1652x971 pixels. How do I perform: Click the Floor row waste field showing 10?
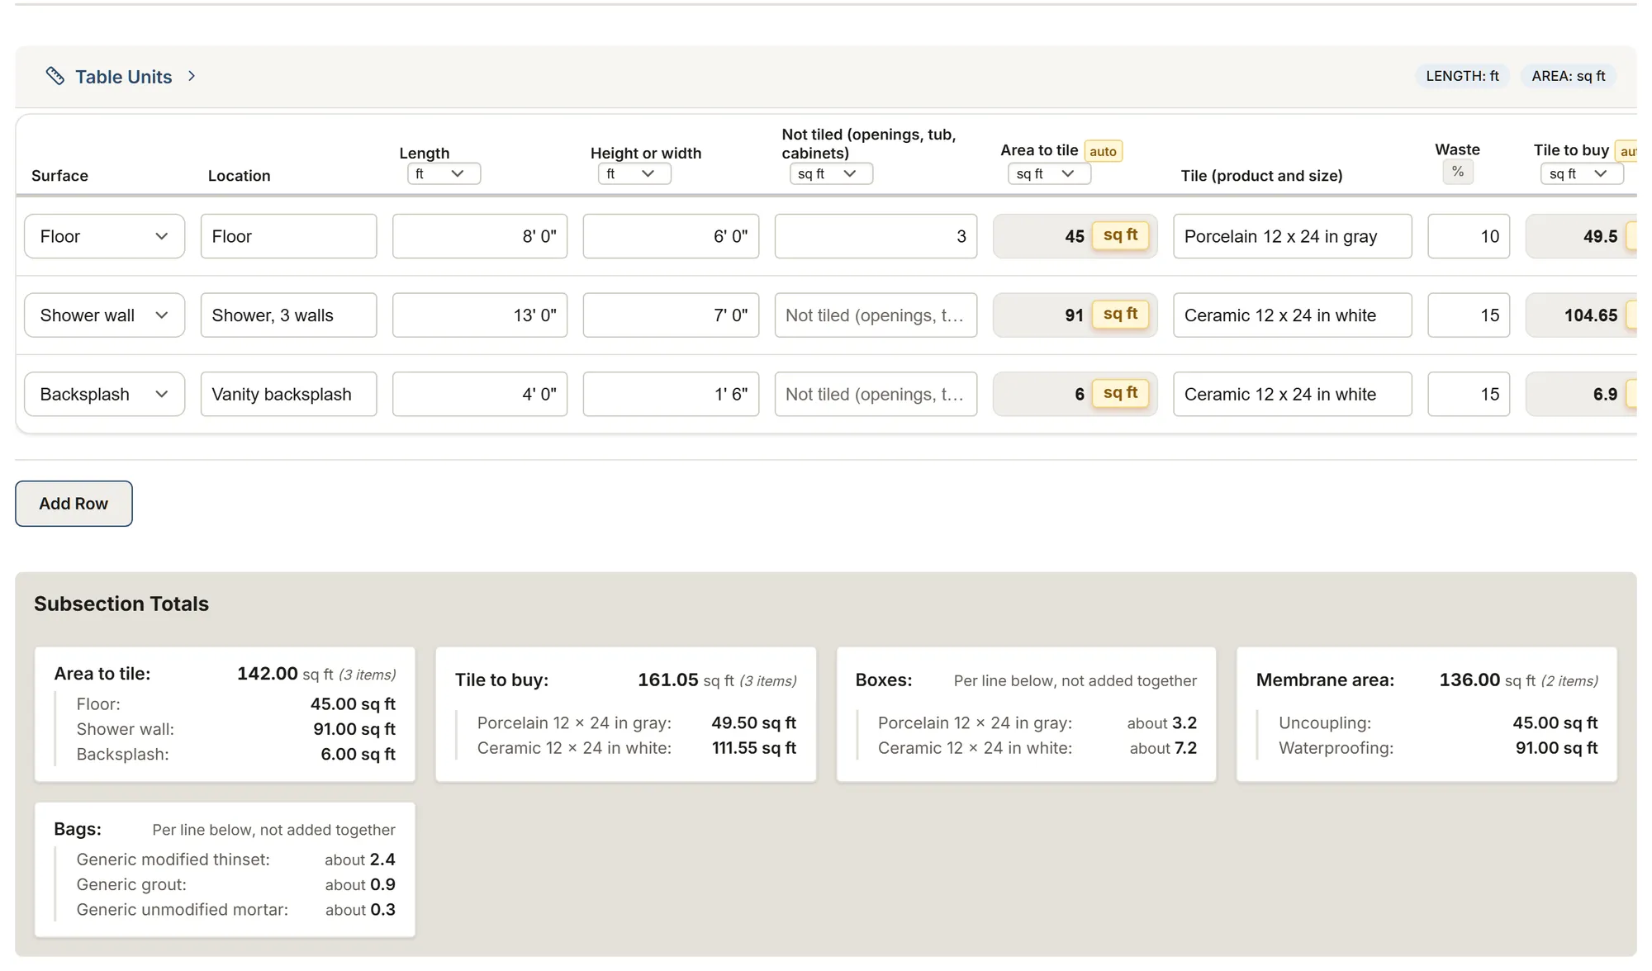1469,236
